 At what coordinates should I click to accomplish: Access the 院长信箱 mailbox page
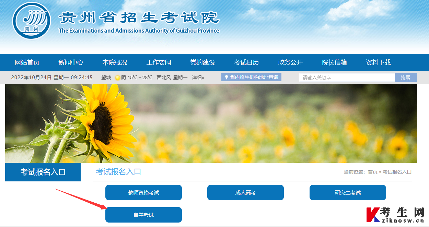coord(334,62)
